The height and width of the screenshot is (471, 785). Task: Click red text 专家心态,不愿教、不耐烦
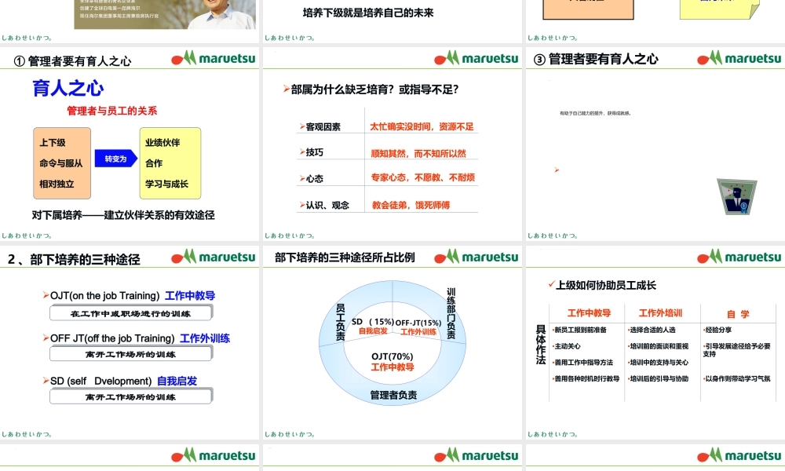click(422, 177)
